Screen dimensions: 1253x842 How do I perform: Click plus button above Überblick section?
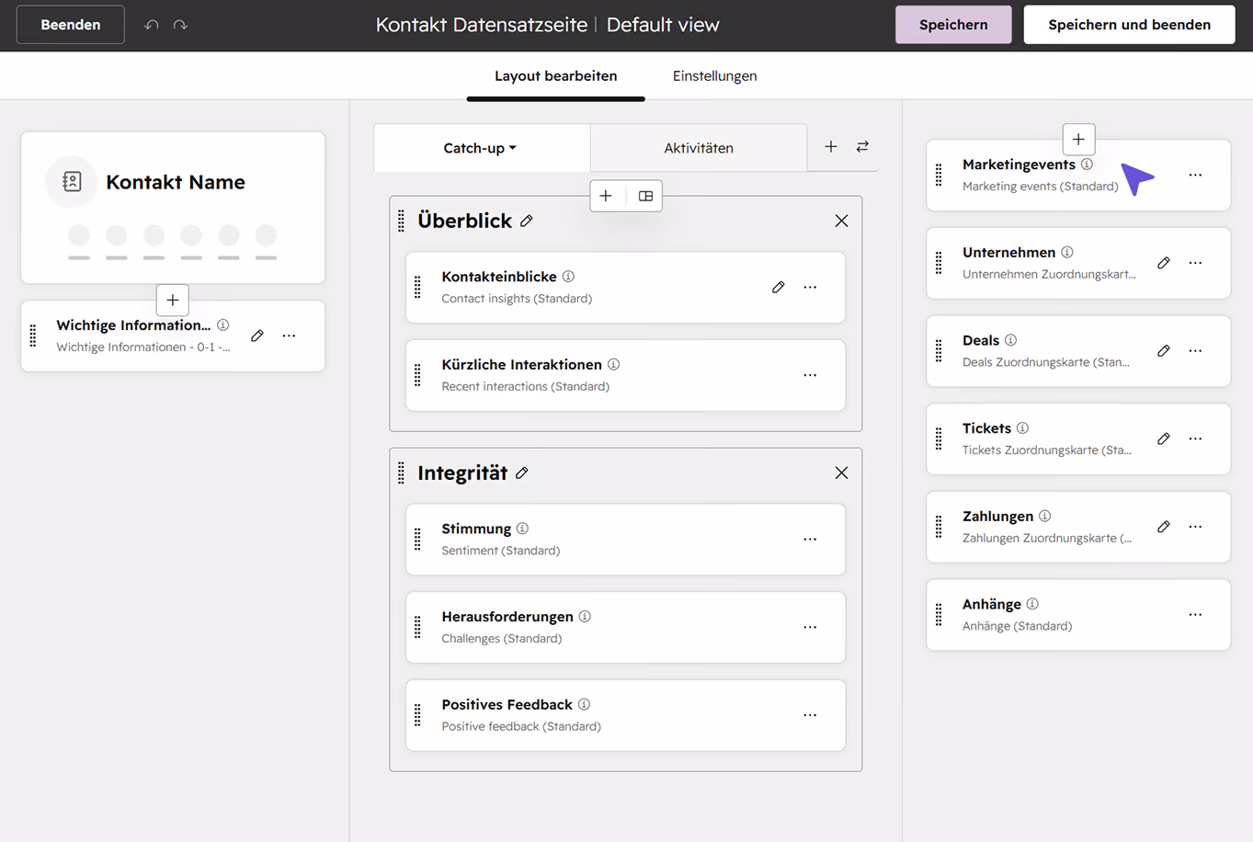606,196
